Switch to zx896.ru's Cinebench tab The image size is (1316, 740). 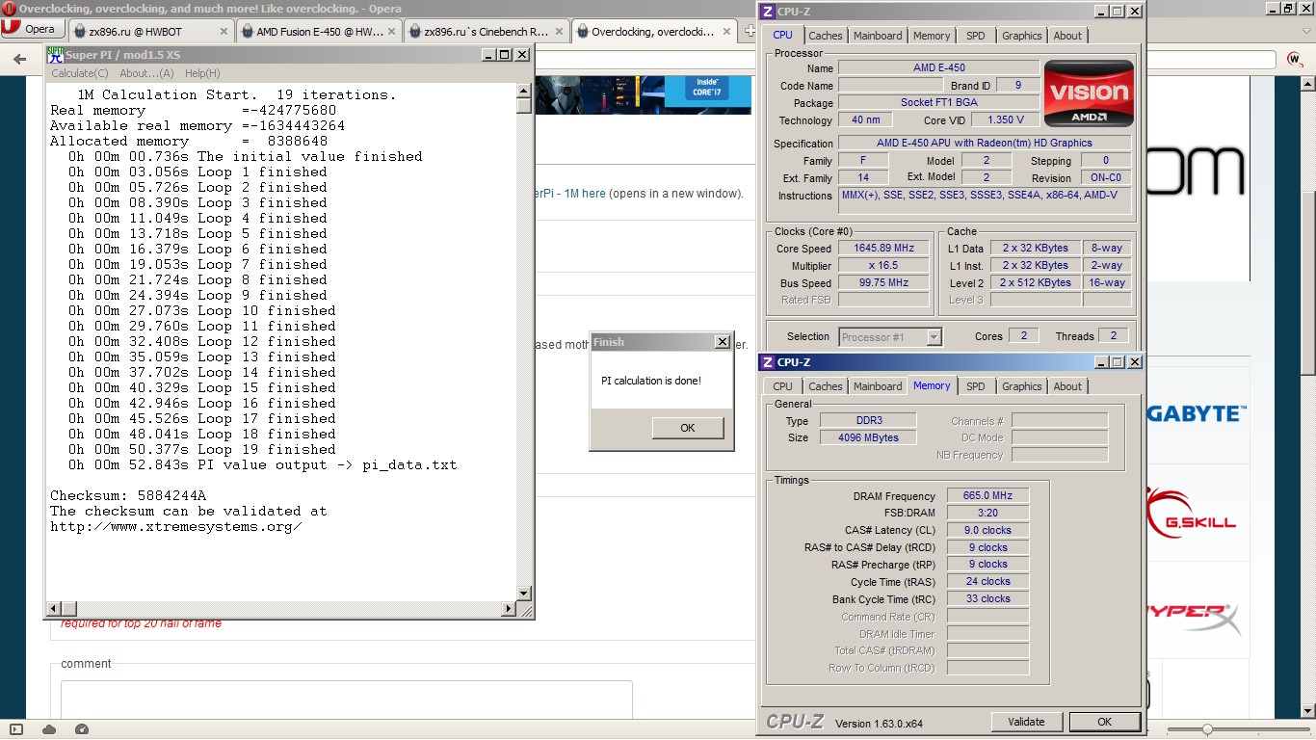tap(486, 31)
